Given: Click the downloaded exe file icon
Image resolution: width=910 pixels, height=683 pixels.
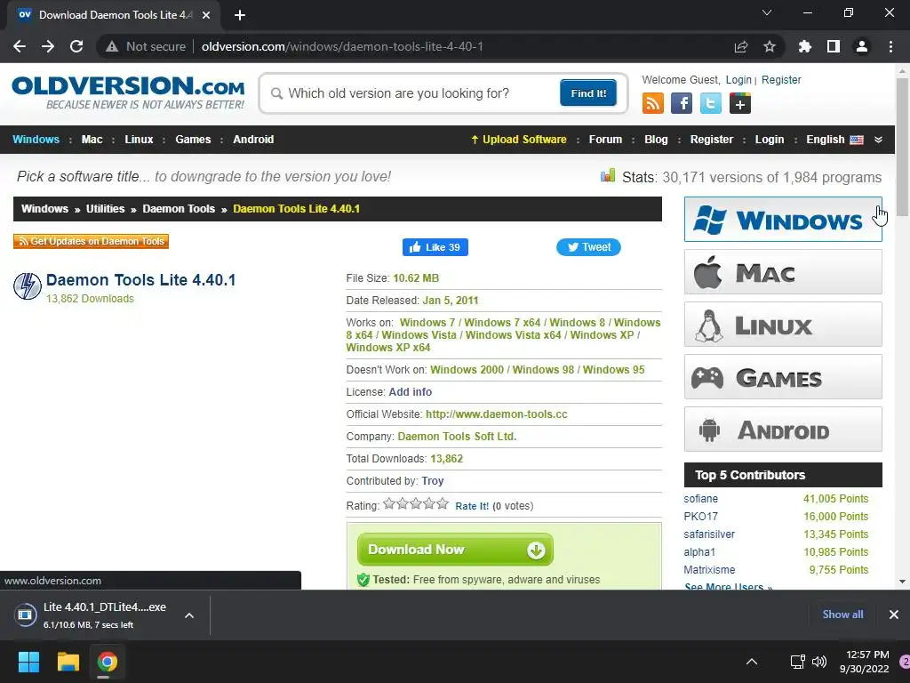Looking at the screenshot, I should click(26, 615).
